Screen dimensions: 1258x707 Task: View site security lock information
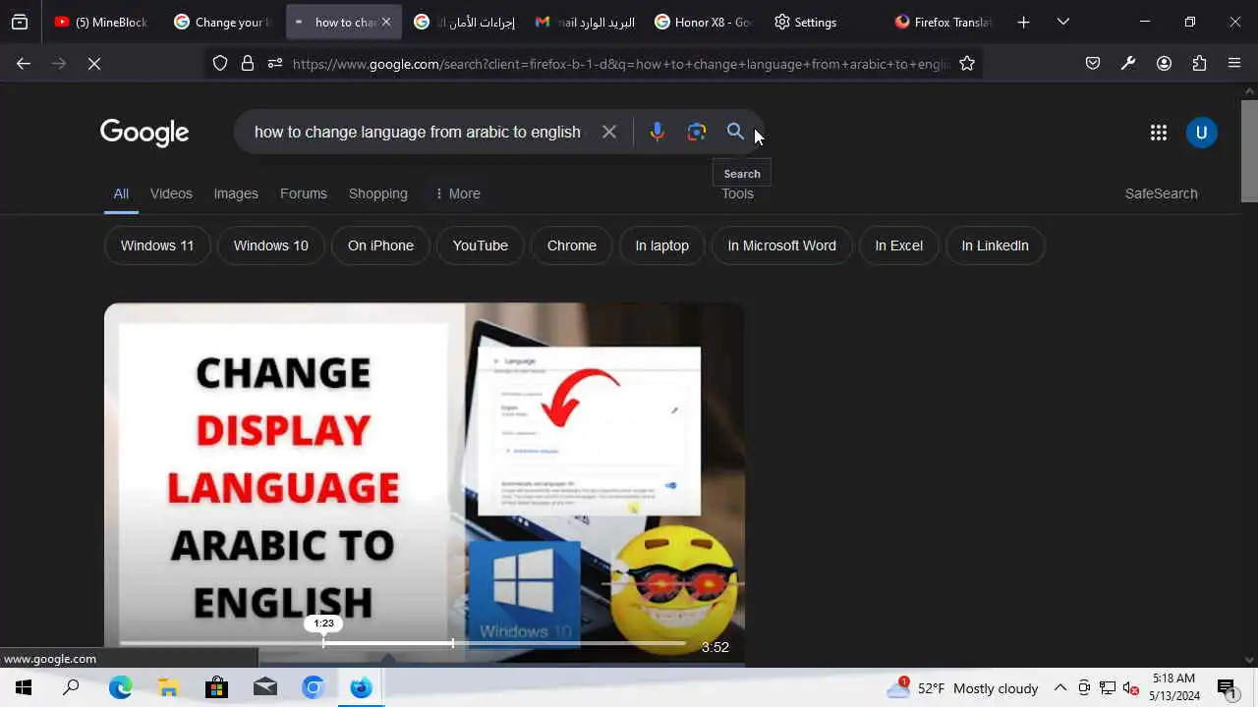248,64
